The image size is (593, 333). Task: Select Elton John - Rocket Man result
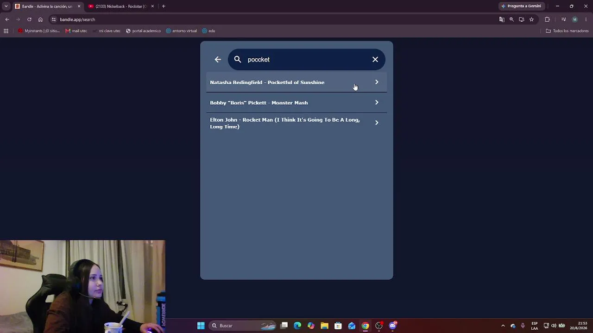tap(296, 123)
